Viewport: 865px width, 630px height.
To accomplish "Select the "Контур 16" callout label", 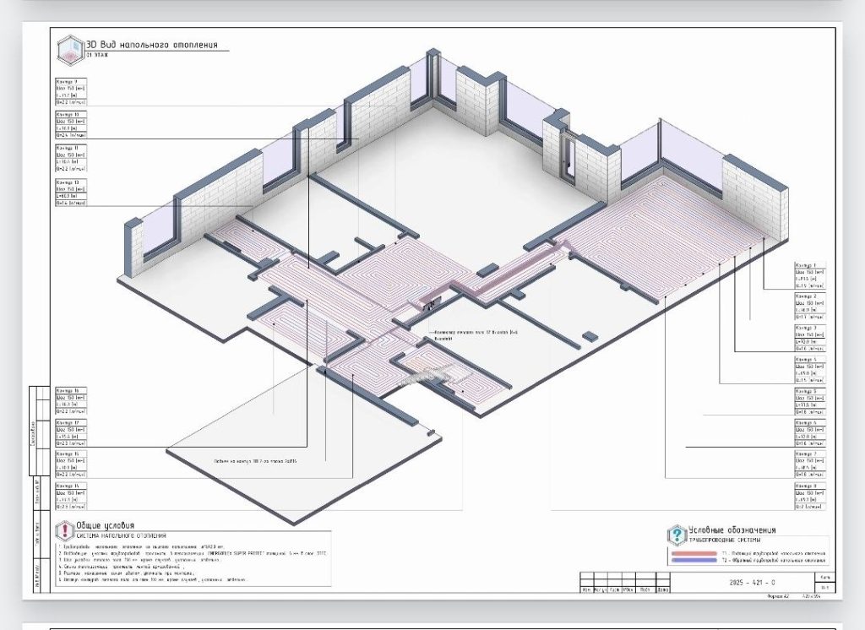I will click(x=71, y=401).
